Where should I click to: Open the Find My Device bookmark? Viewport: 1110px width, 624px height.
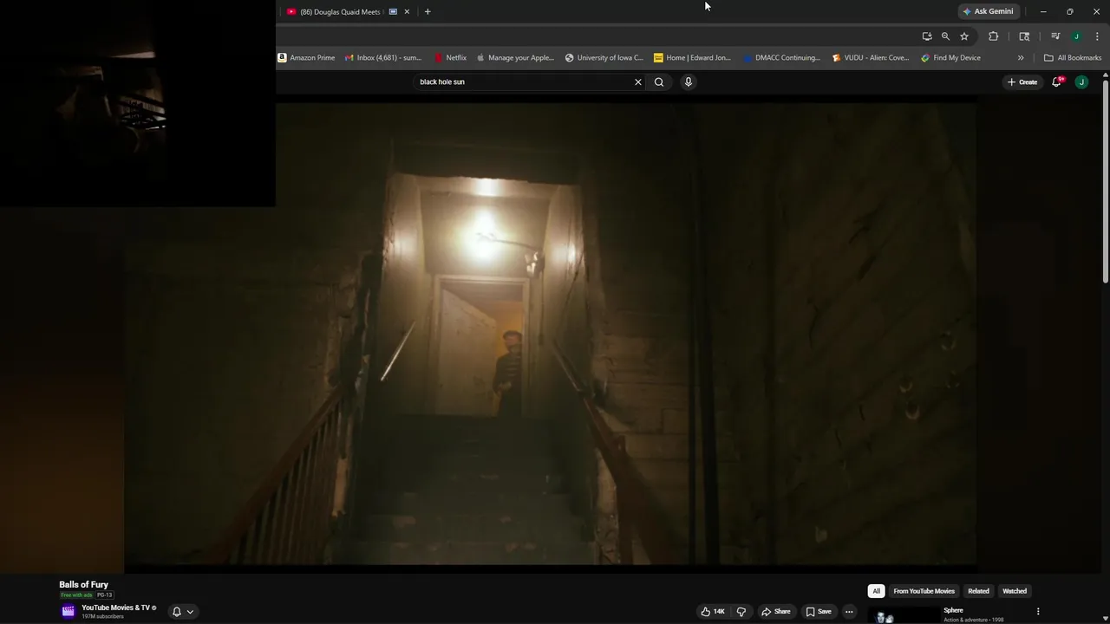pos(950,58)
